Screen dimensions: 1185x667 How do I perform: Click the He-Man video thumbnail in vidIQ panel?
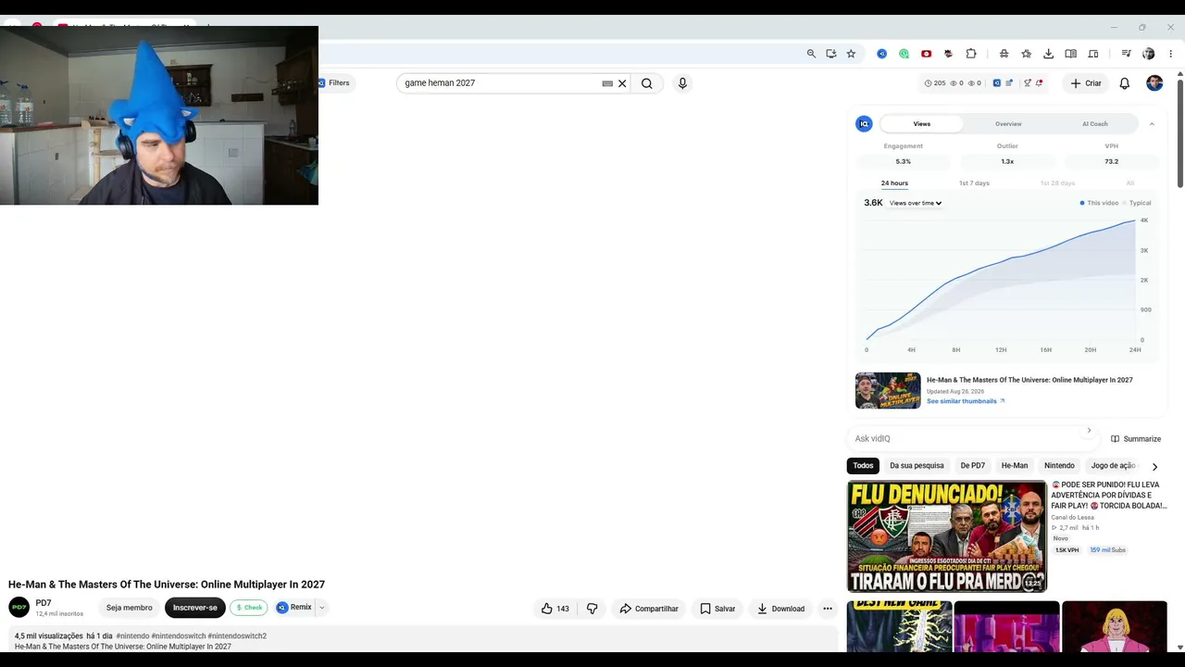click(888, 390)
